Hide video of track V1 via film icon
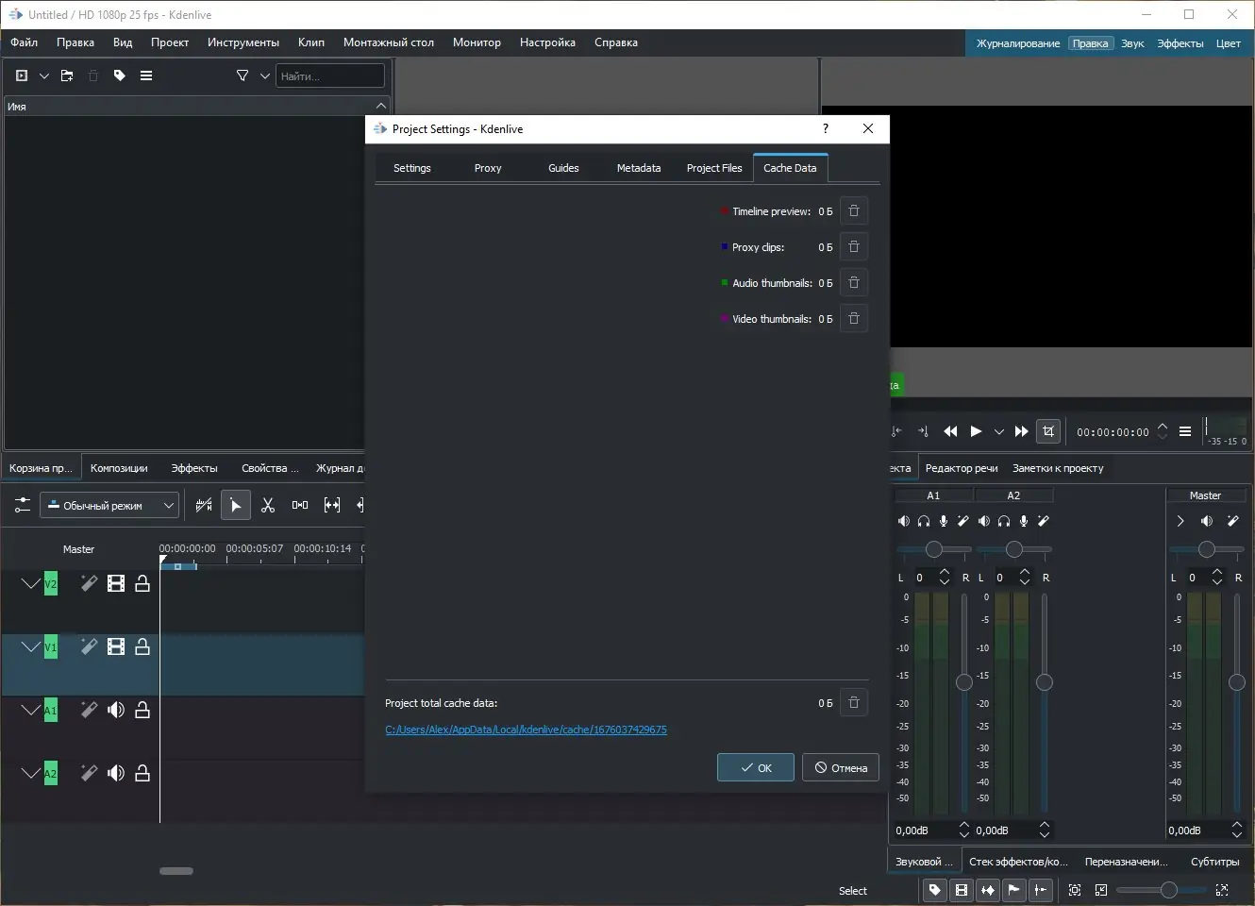This screenshot has width=1255, height=906. pyautogui.click(x=116, y=647)
